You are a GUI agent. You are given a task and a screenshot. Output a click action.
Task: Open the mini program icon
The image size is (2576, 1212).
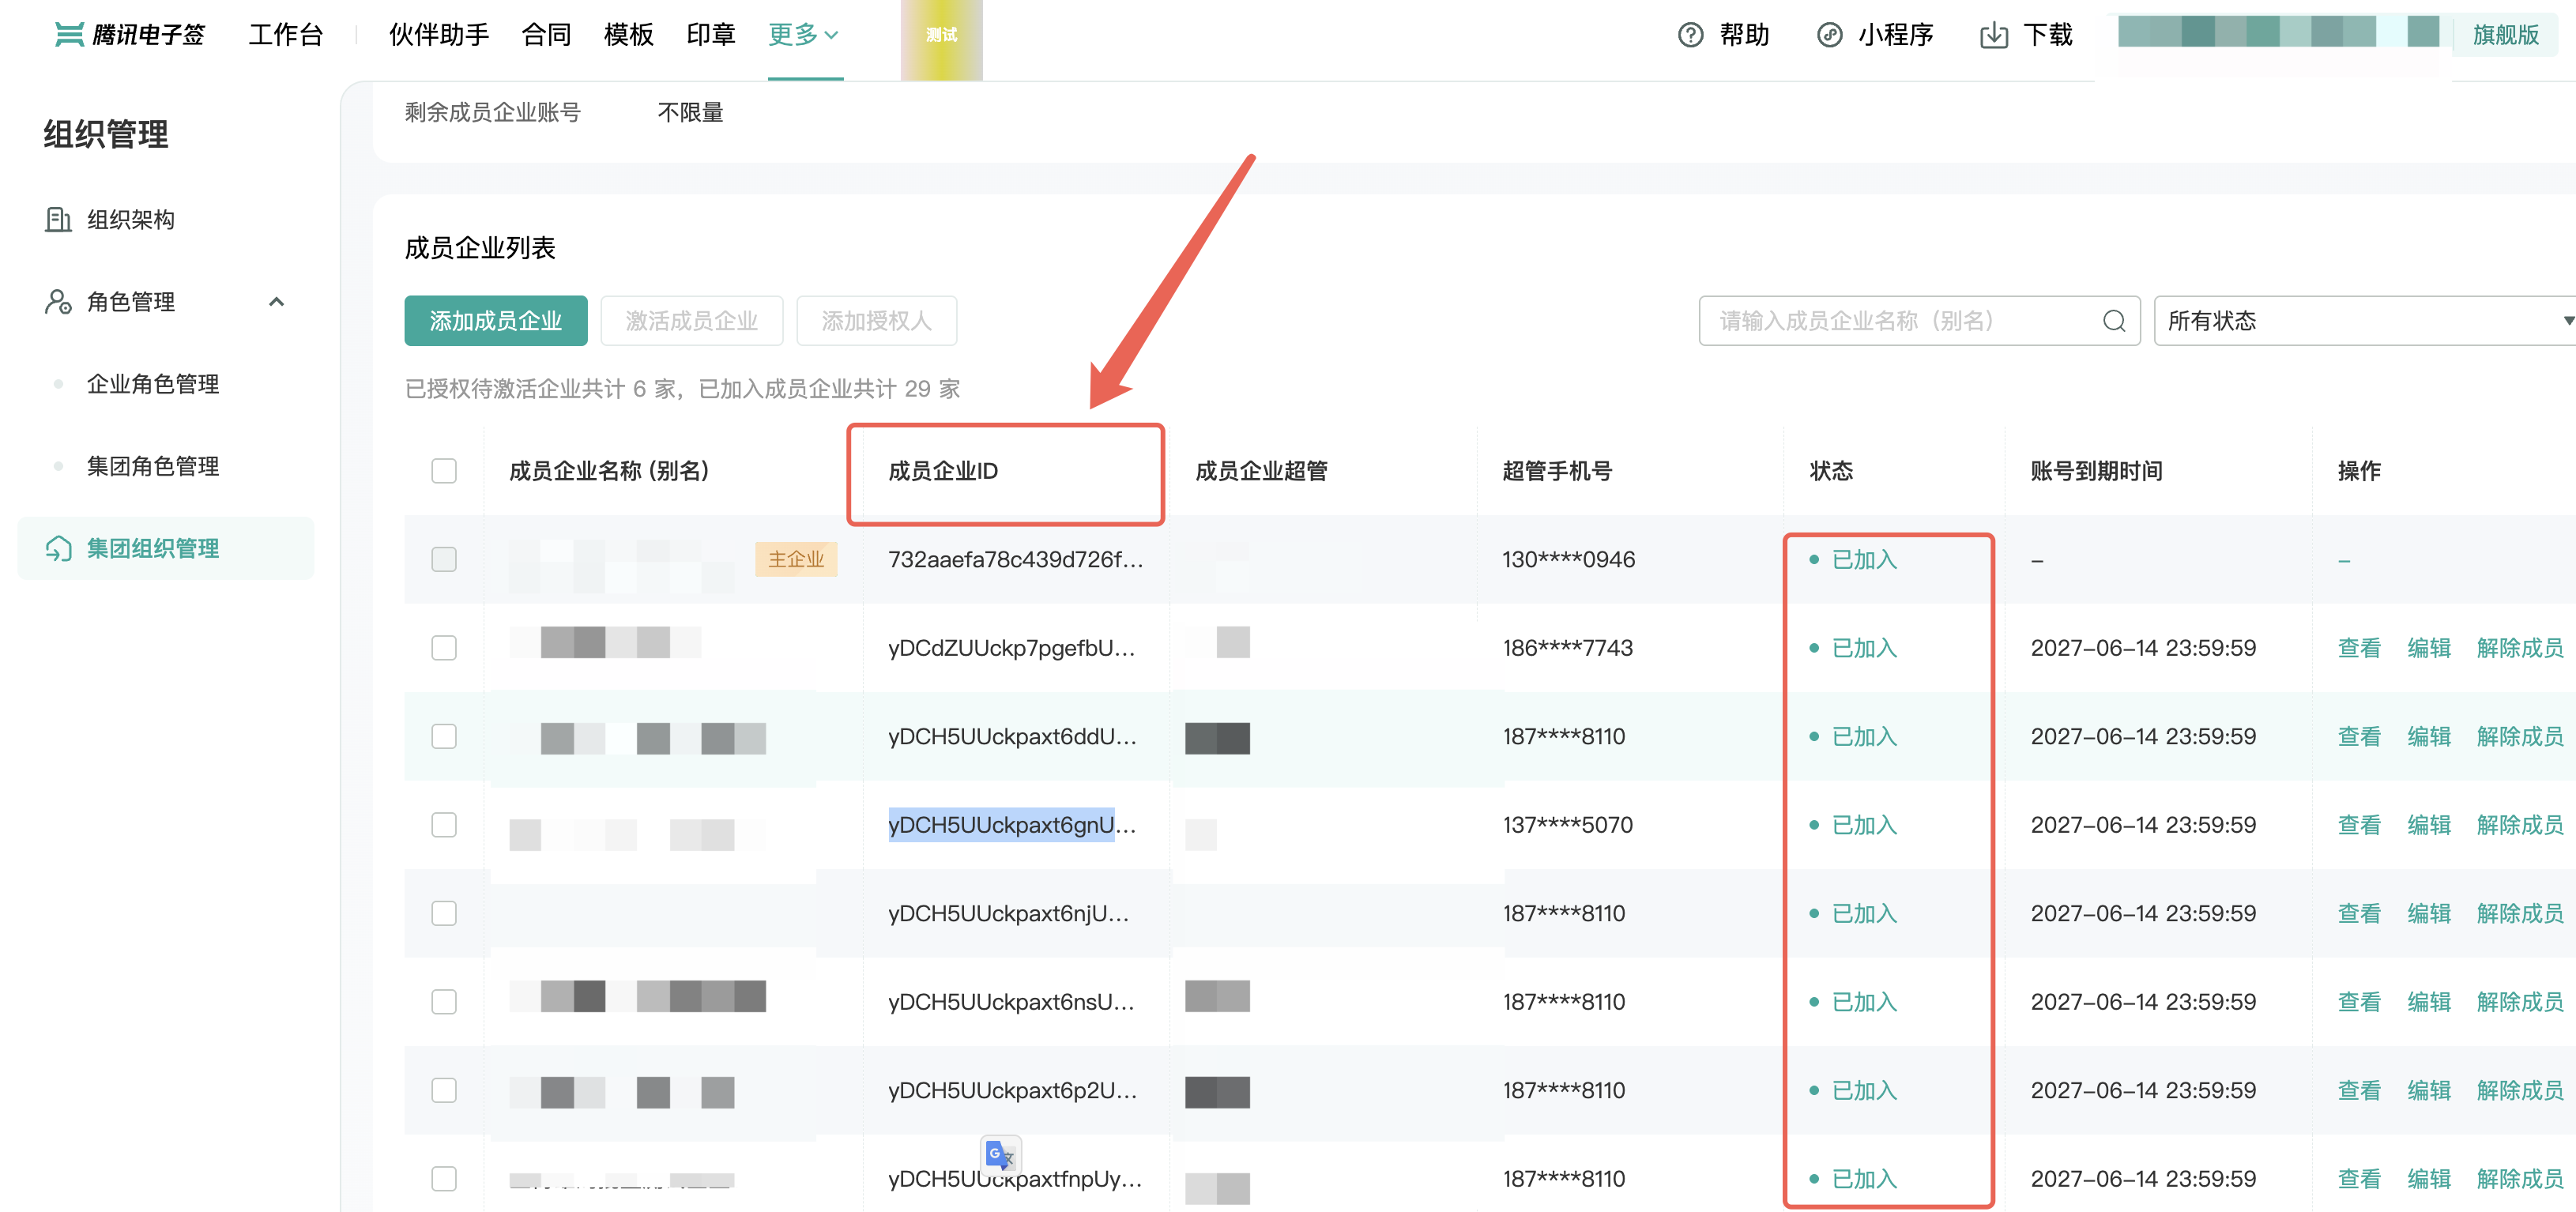point(1829,35)
